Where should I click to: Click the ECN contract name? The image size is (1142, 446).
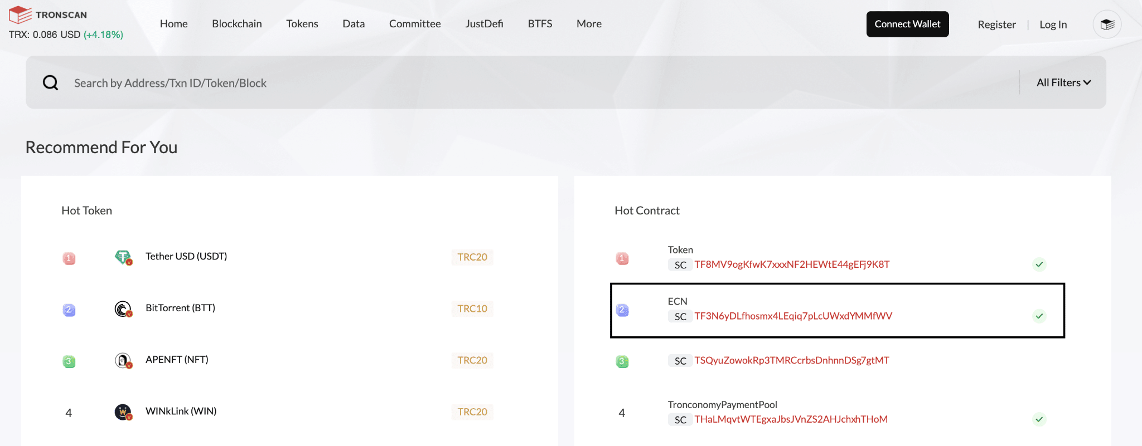coord(678,301)
